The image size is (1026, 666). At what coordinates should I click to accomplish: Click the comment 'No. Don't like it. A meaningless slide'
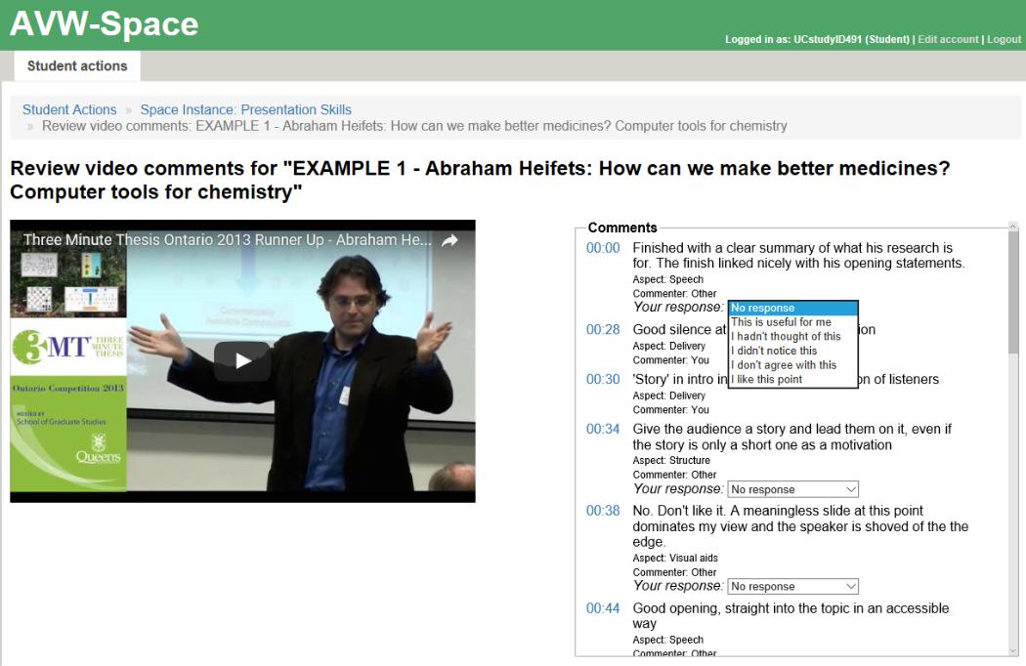point(800,526)
